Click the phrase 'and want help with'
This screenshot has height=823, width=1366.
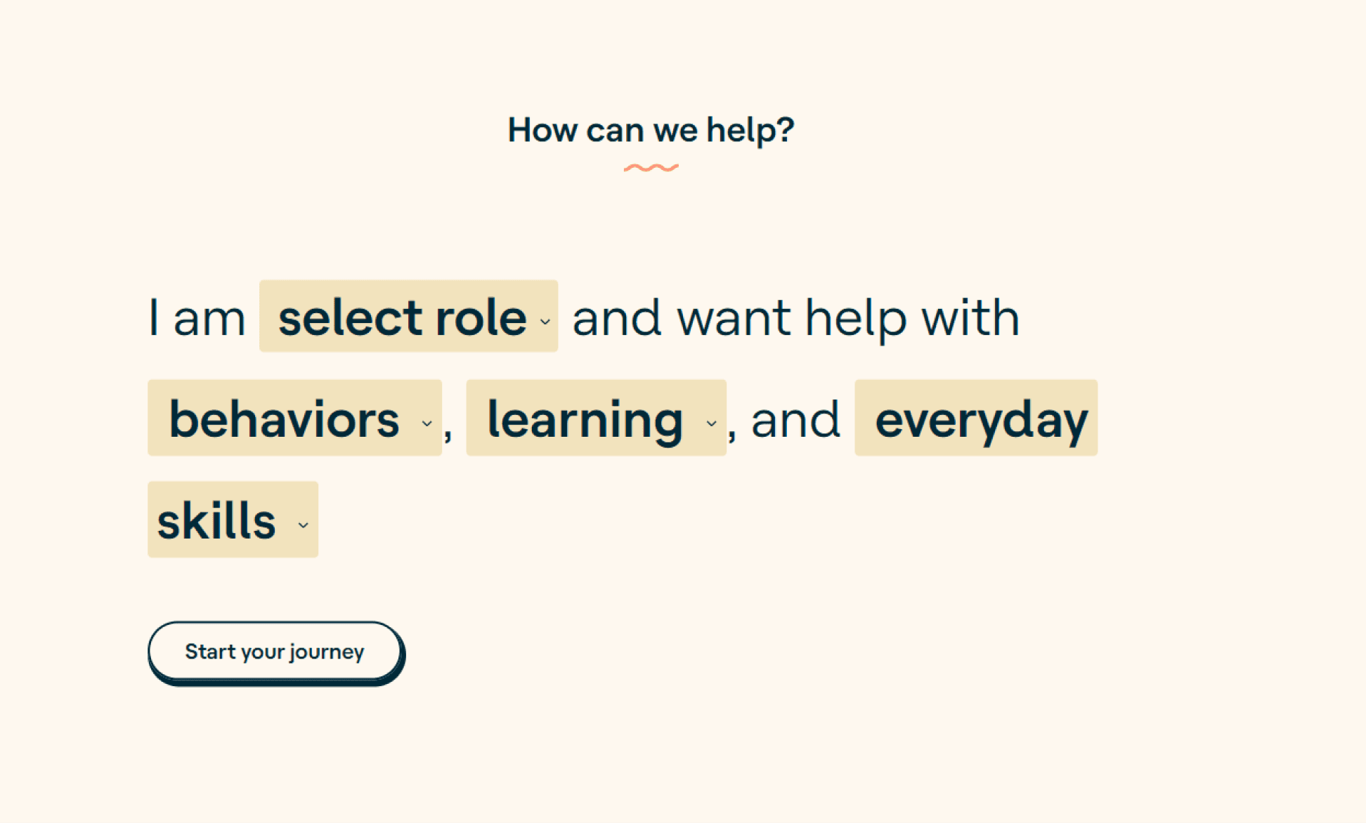tap(795, 318)
